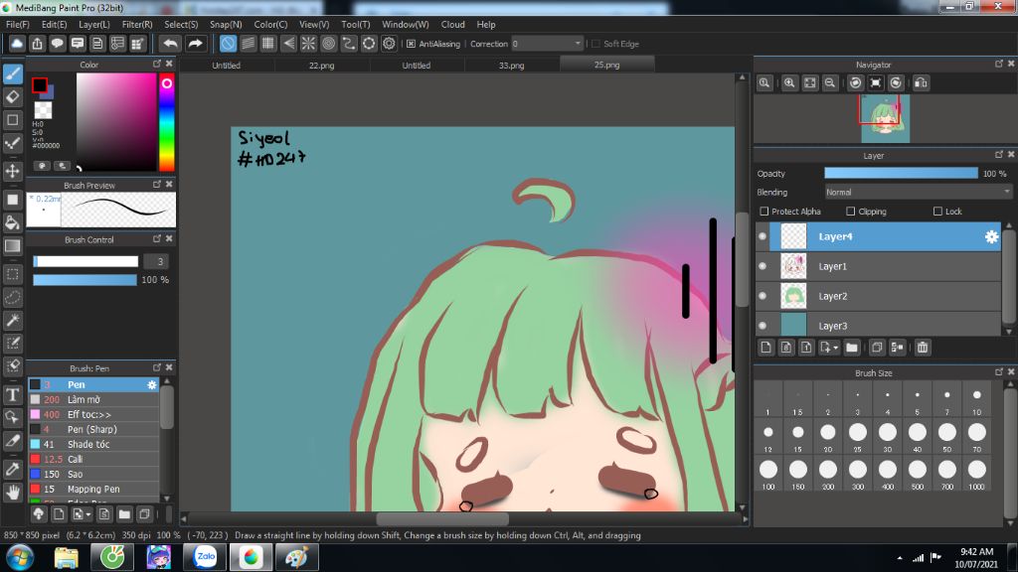
Task: Duplicate the current layer
Action: point(877,348)
